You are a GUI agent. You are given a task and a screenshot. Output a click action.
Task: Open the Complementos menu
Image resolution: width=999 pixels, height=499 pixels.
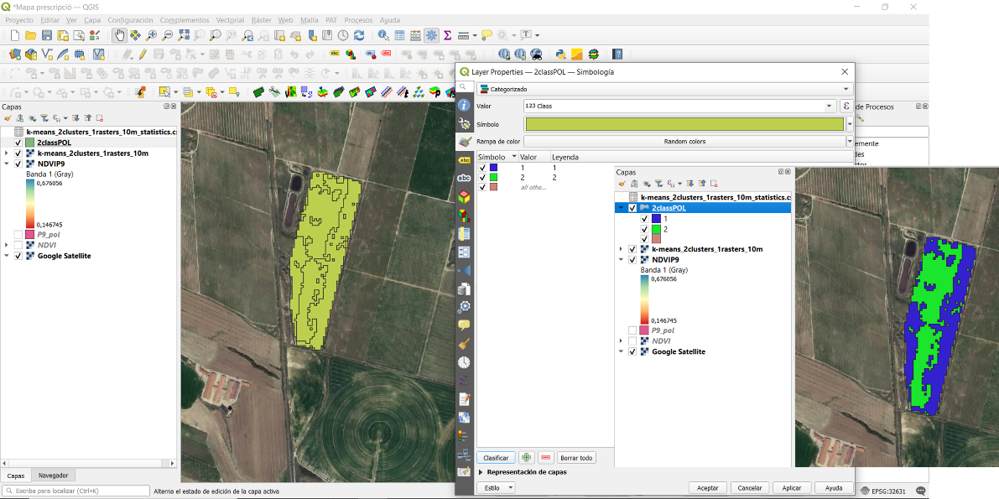click(x=185, y=20)
